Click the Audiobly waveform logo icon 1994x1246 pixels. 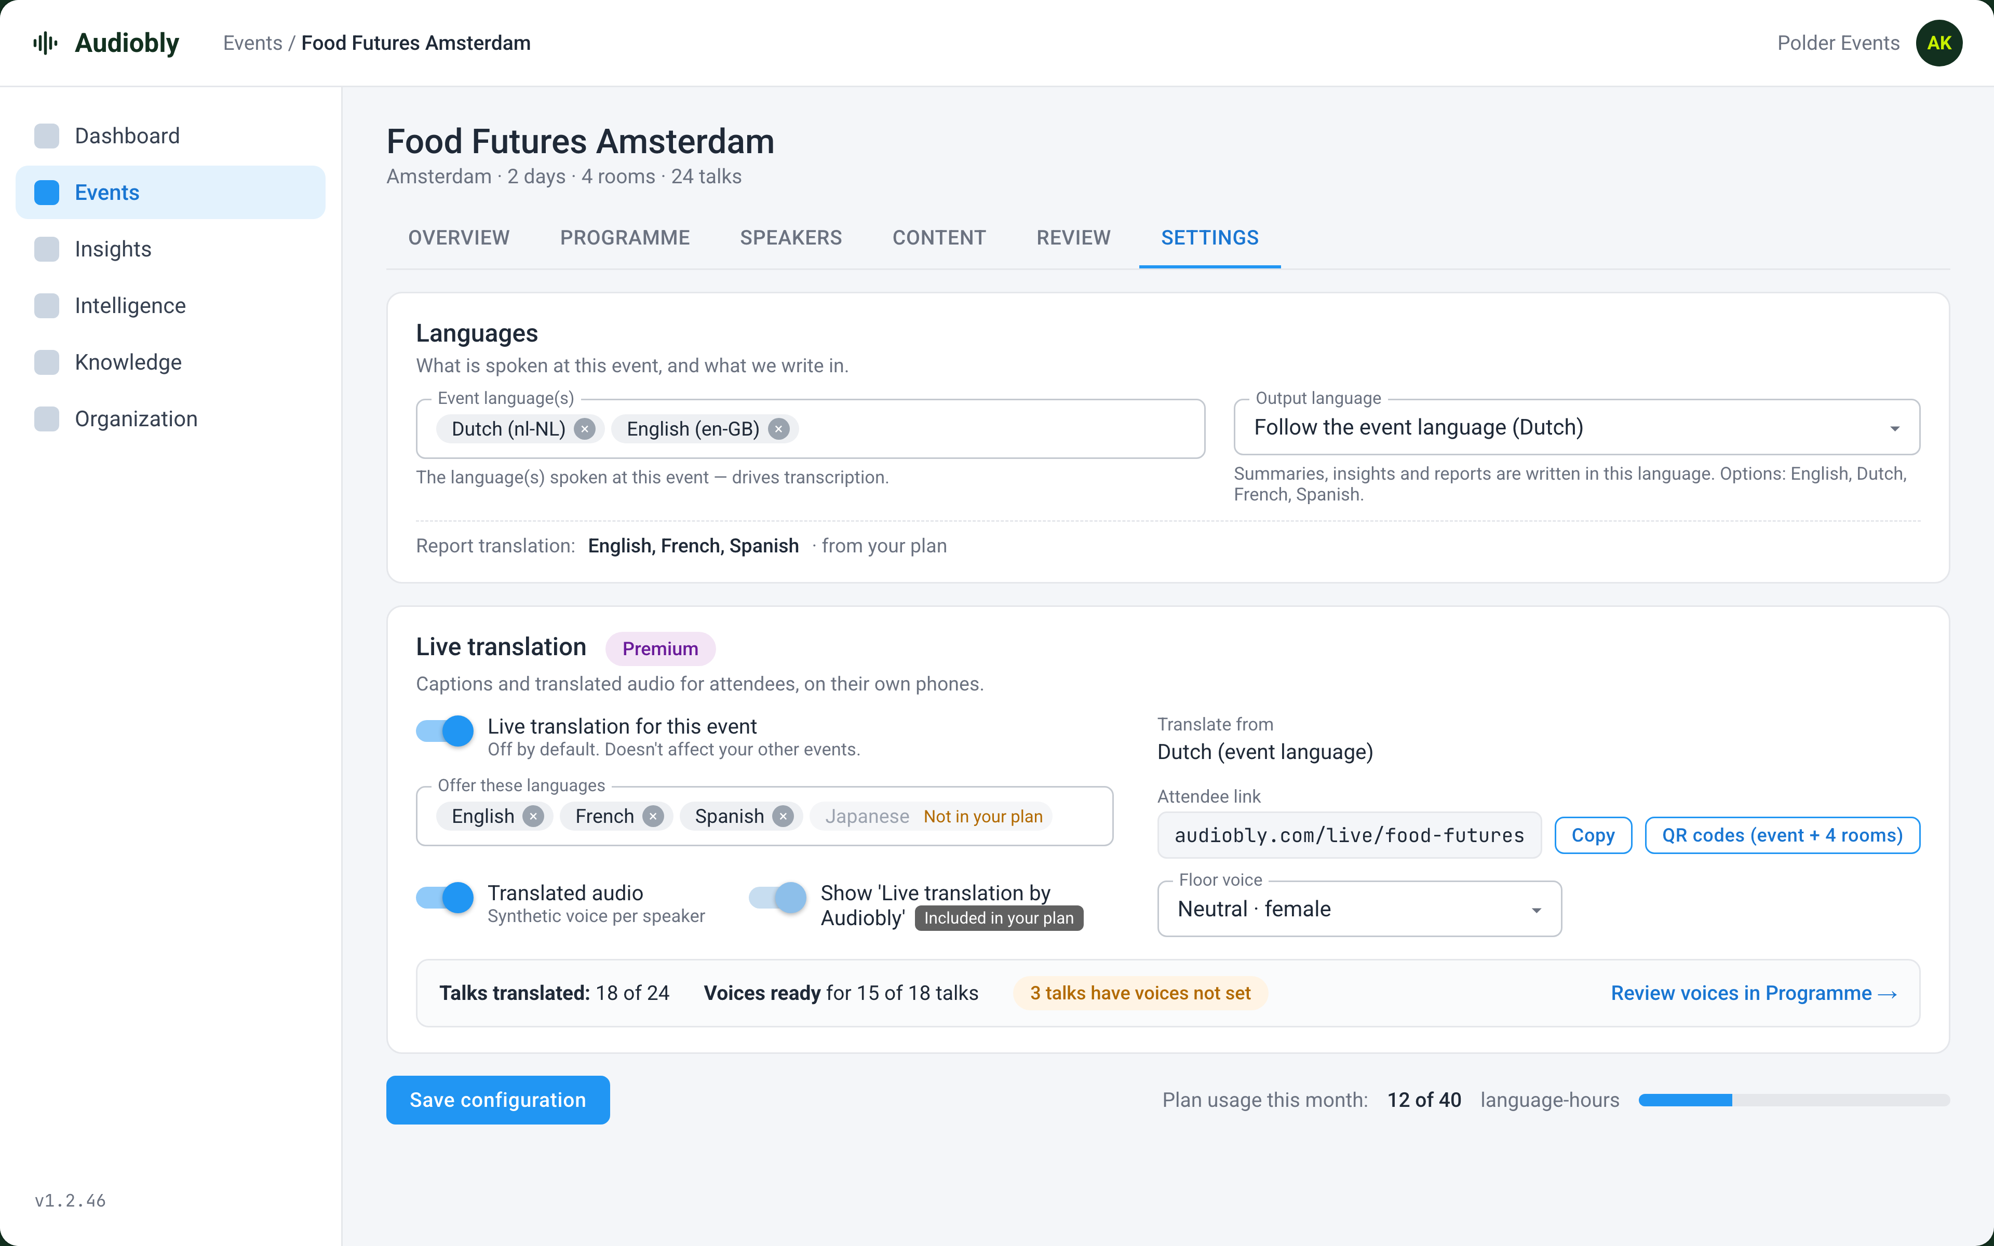[x=45, y=43]
